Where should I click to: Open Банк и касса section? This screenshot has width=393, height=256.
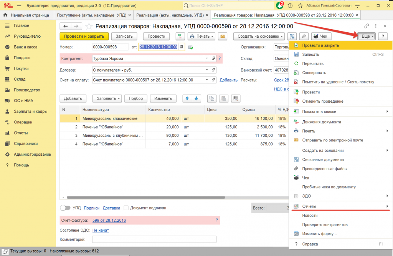coord(25,47)
